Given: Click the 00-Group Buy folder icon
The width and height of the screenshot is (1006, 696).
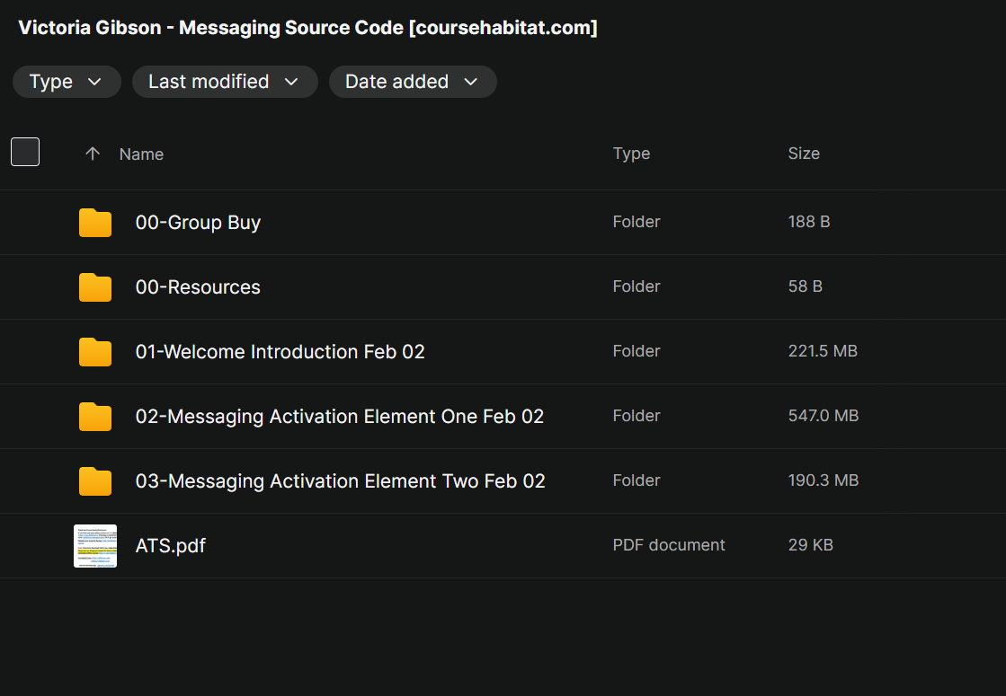Looking at the screenshot, I should 95,223.
